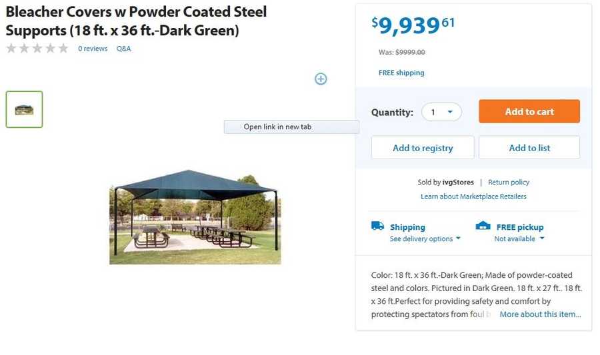Click the third rating star
Screen dimensions: 600x355
[x=37, y=48]
